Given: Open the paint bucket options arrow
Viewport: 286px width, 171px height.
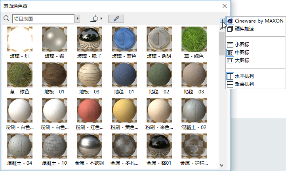Looking at the screenshot, I should tap(101, 19).
